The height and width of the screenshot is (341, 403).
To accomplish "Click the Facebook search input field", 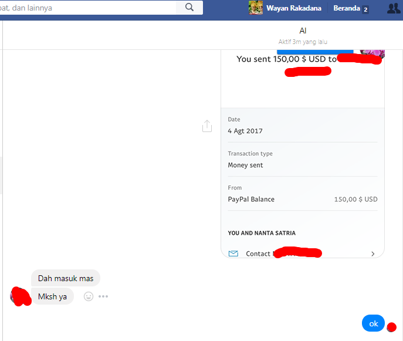I will click(x=88, y=8).
